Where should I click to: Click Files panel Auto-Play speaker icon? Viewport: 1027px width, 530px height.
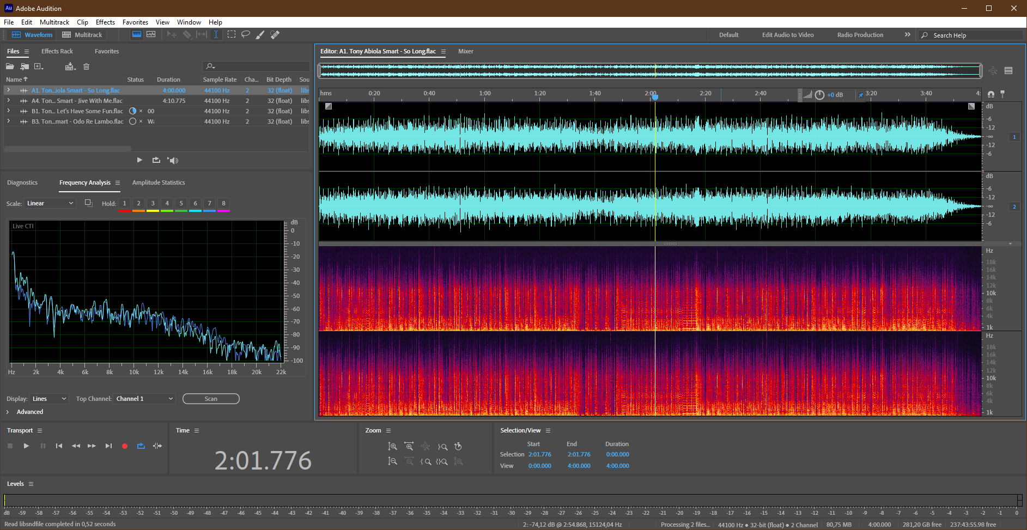(173, 160)
